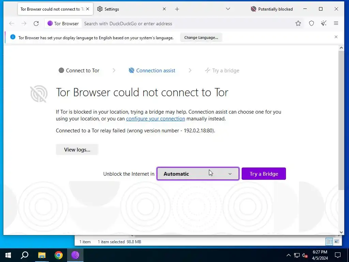Select the 'Tor Browser could not connect' tab
The width and height of the screenshot is (349, 262).
tap(55, 9)
